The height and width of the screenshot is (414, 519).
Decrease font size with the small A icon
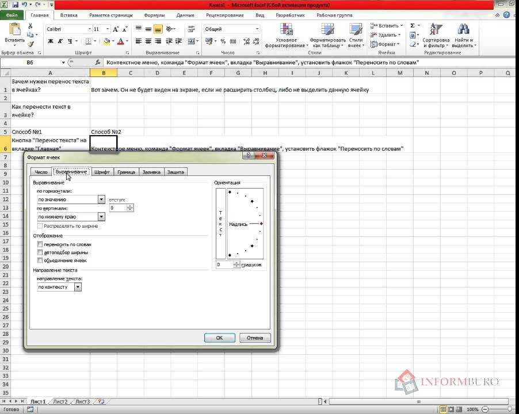tap(125, 29)
